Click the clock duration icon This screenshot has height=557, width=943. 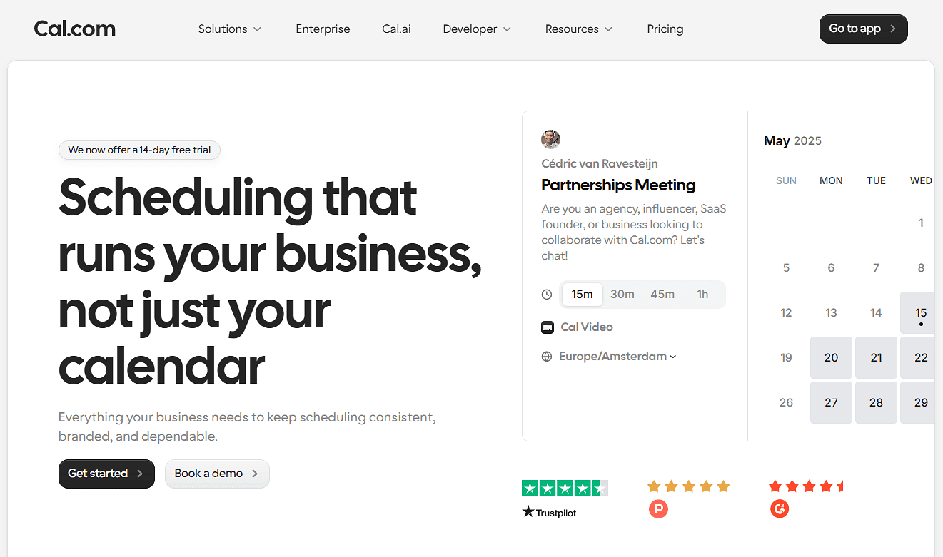tap(547, 295)
